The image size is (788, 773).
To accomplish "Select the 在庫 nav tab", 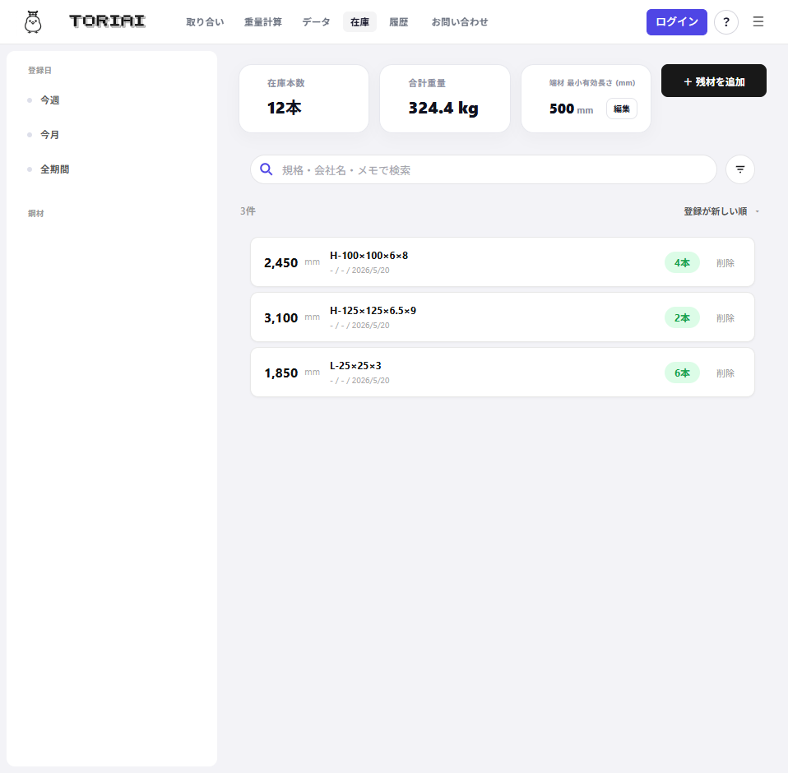I will tap(359, 22).
